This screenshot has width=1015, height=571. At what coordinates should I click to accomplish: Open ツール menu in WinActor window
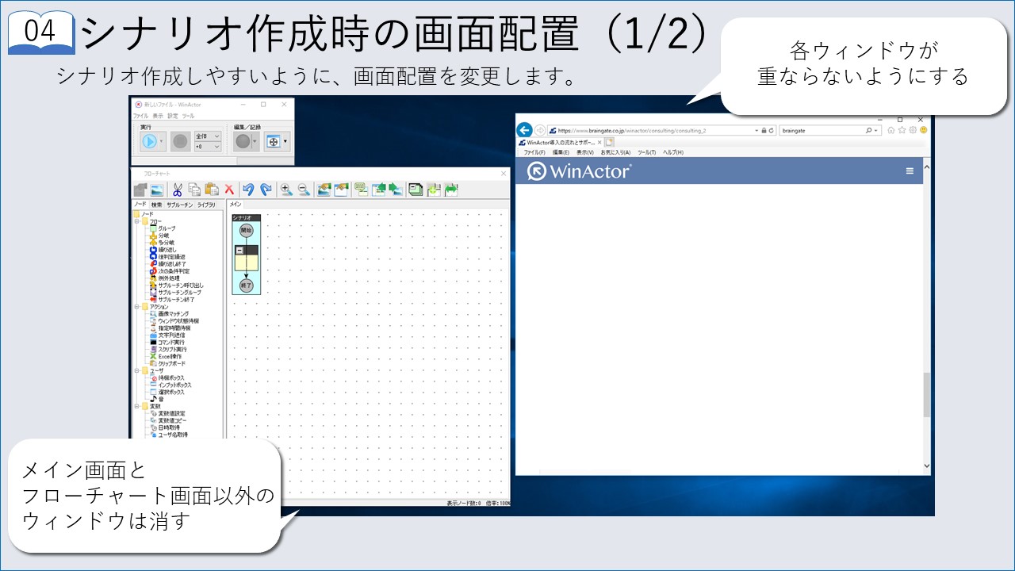tap(189, 116)
